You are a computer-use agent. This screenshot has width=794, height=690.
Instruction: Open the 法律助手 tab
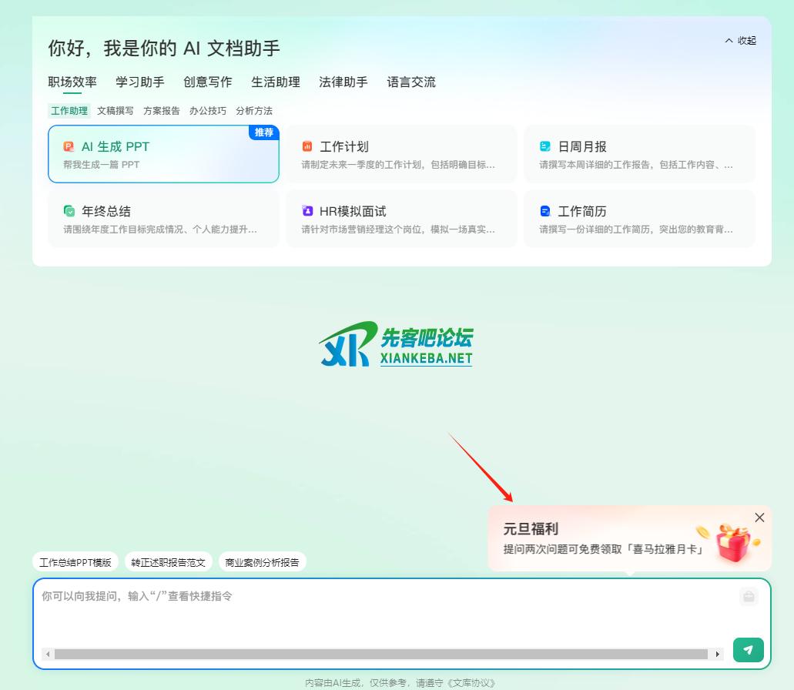coord(343,82)
